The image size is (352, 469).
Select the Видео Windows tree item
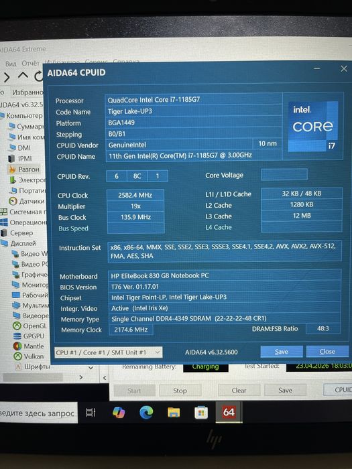tap(34, 254)
